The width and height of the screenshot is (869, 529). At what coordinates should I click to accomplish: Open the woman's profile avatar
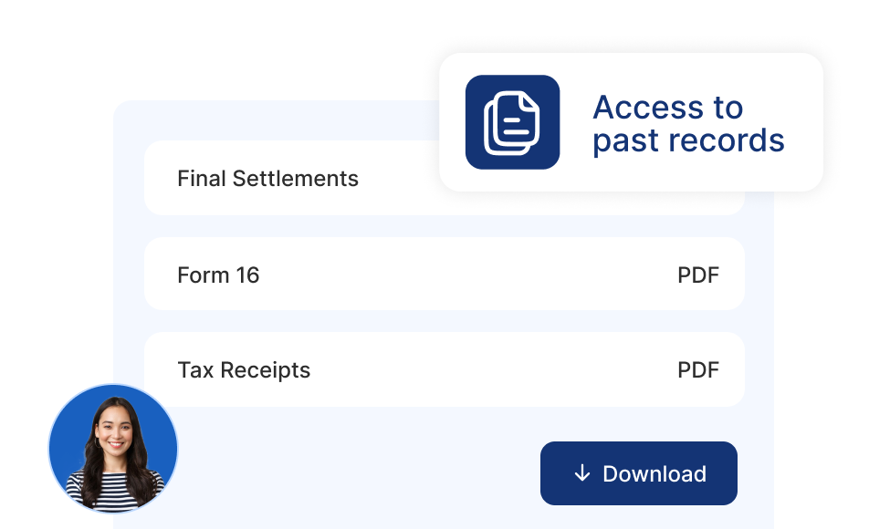[113, 448]
